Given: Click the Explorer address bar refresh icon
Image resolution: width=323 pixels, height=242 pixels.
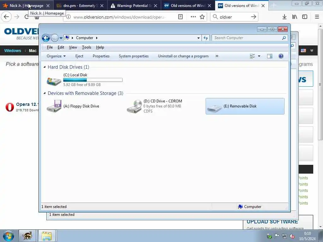Looking at the screenshot, I should (x=206, y=38).
